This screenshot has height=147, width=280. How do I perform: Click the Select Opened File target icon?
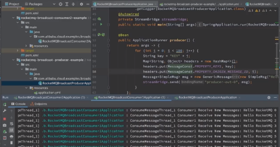point(60,4)
